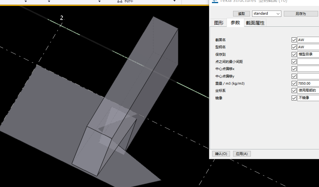Toggle the 点之间的最小间距 checkbox
Screen dimensions: 319x187
point(294,61)
